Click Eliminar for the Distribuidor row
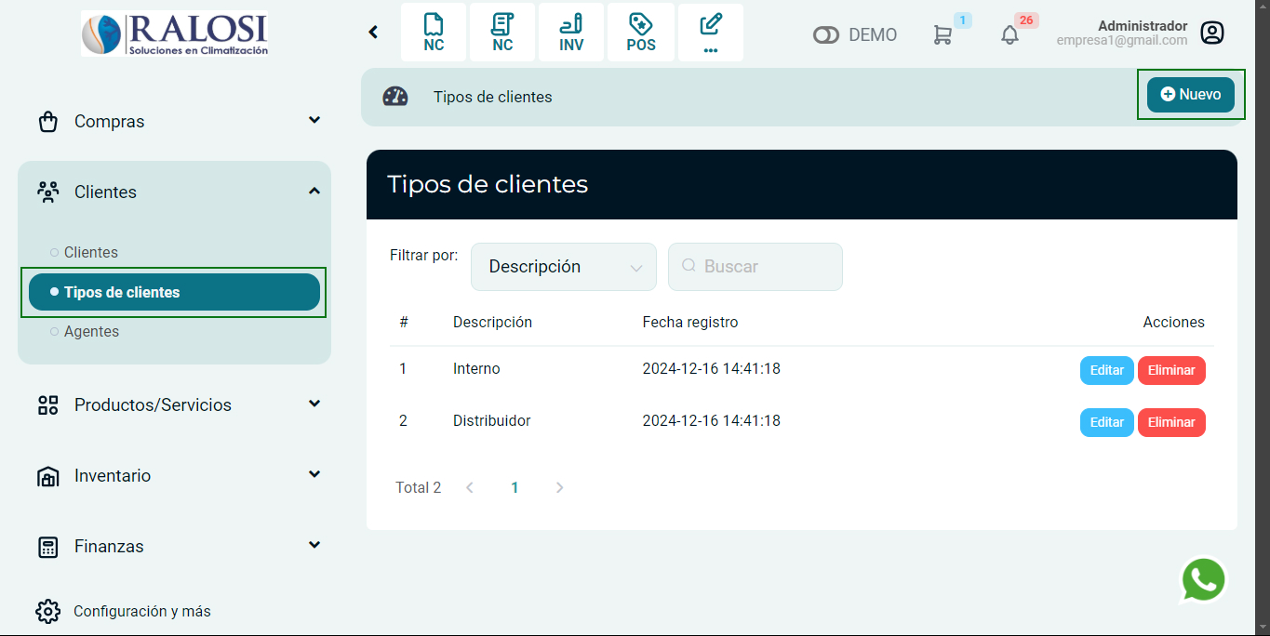The width and height of the screenshot is (1270, 636). pyautogui.click(x=1170, y=422)
